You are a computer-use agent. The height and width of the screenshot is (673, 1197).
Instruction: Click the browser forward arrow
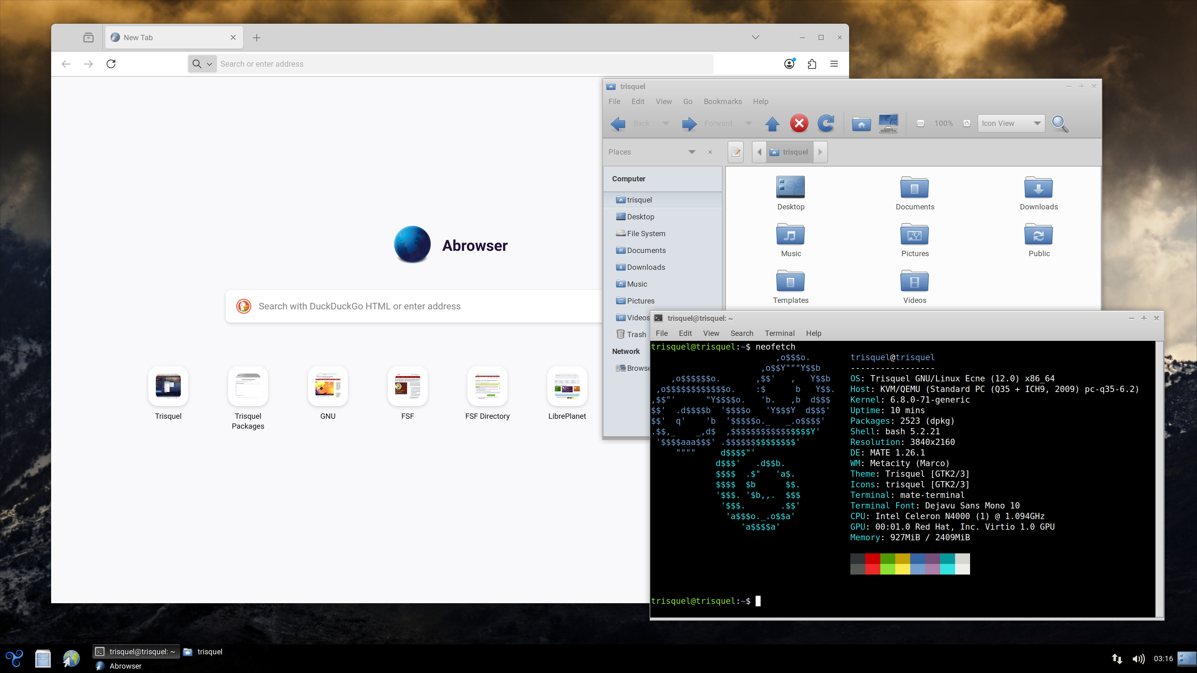coord(88,64)
